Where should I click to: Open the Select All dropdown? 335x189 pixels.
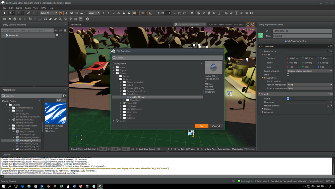point(49,13)
